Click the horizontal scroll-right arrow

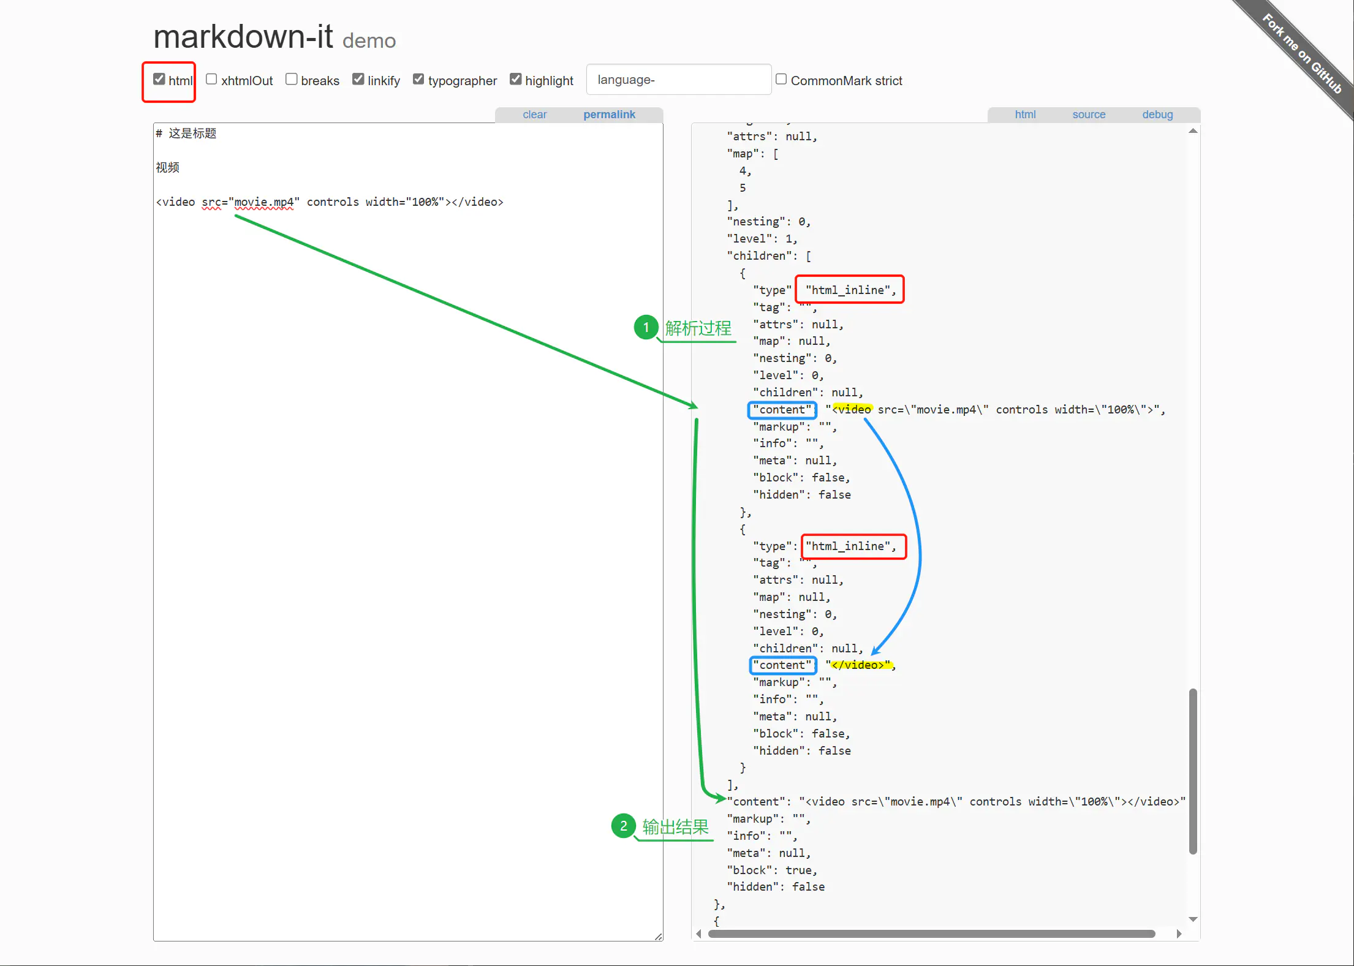(1179, 934)
